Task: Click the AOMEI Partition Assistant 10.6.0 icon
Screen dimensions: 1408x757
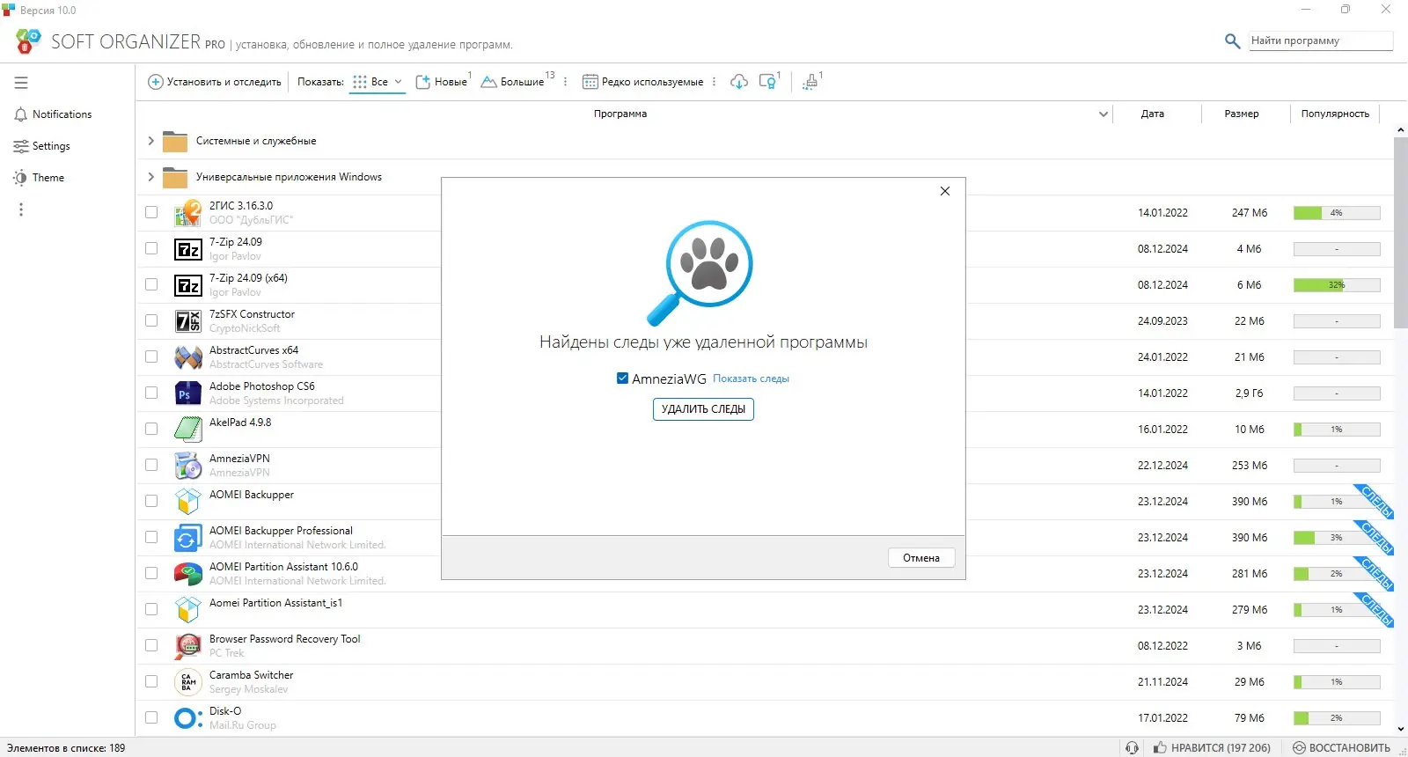Action: [188, 574]
